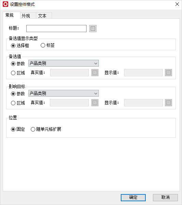Click the 取消 button

click(x=165, y=197)
